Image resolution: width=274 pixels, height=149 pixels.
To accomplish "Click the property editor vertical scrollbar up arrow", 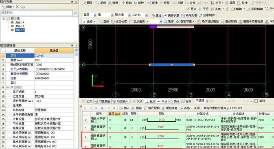I will [x=76, y=50].
